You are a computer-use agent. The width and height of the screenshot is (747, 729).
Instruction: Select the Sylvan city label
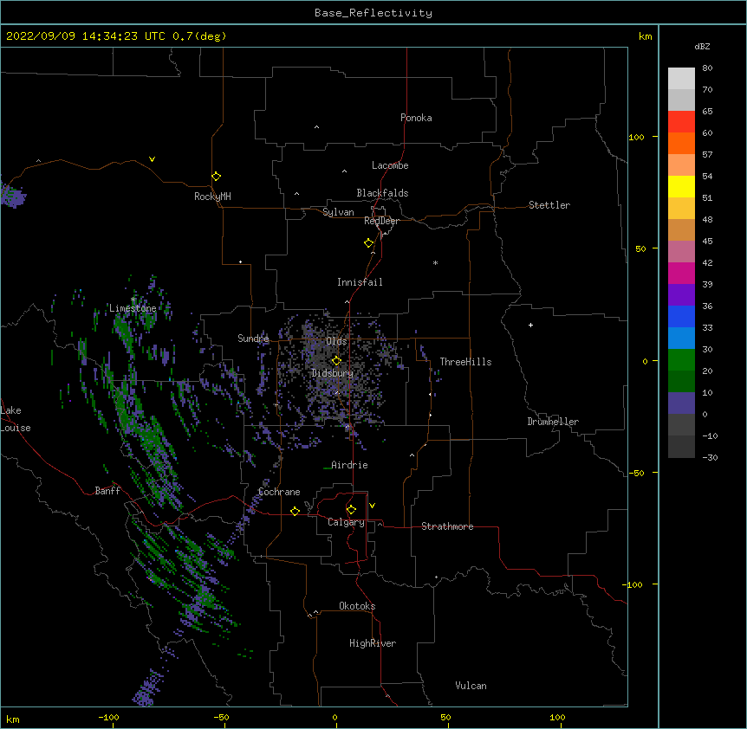338,212
